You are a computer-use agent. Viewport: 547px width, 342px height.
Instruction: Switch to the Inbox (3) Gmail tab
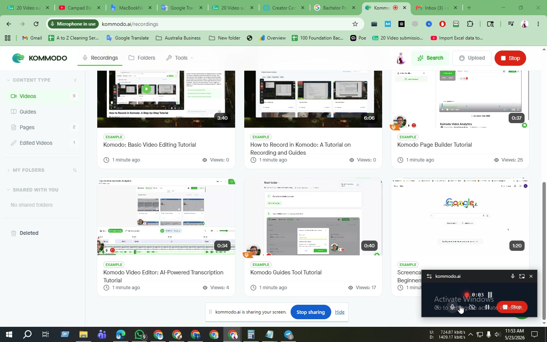coord(436,8)
